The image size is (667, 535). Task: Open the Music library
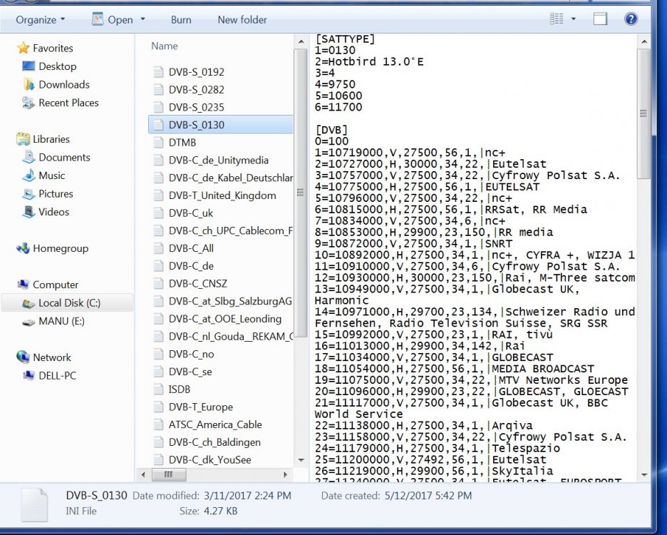coord(51,175)
